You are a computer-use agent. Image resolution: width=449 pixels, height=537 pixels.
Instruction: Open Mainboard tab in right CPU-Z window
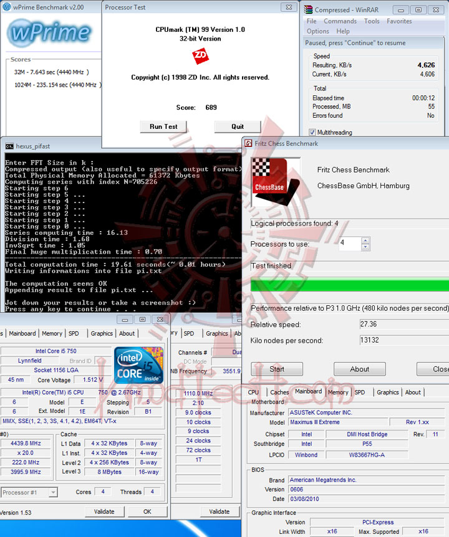[x=309, y=391]
